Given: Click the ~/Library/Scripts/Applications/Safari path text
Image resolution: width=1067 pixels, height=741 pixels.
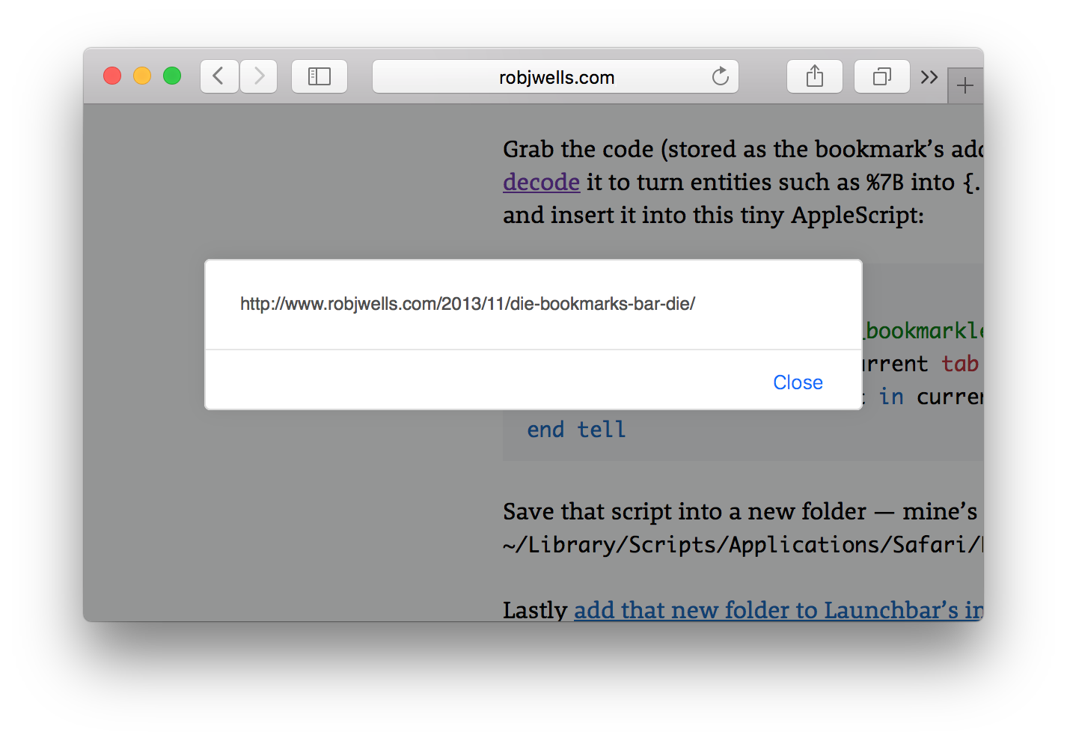Looking at the screenshot, I should [742, 545].
